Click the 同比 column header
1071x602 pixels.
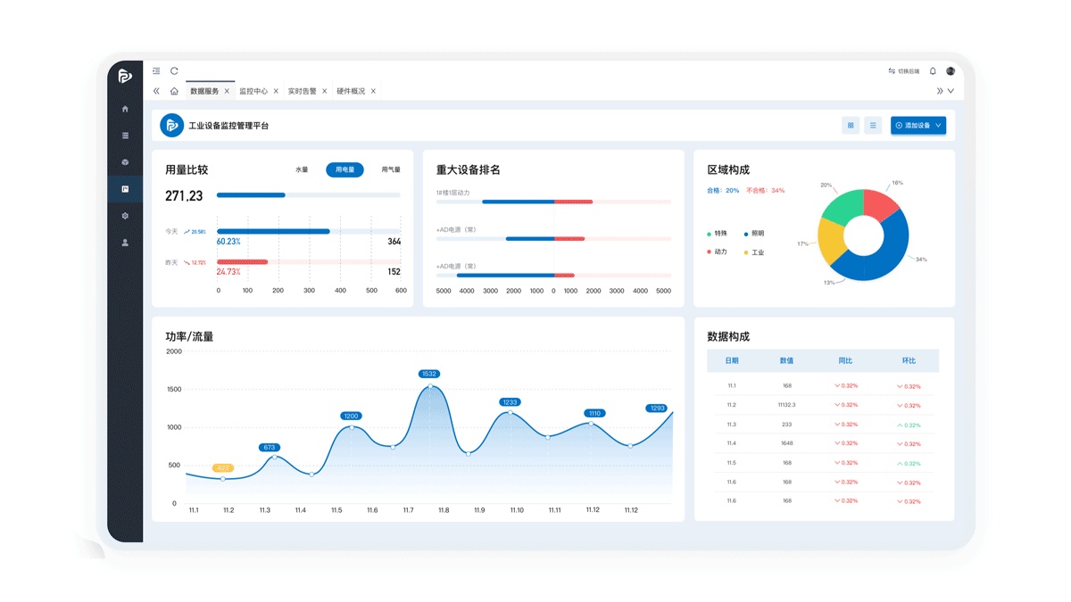(845, 361)
